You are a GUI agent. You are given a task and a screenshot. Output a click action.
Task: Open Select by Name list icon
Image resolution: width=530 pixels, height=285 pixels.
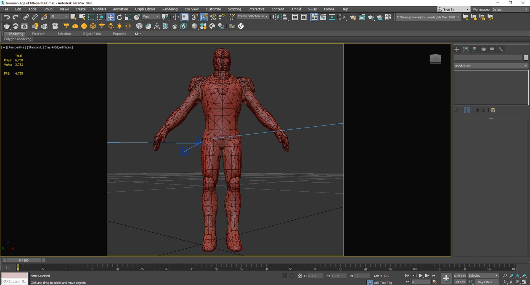point(82,17)
